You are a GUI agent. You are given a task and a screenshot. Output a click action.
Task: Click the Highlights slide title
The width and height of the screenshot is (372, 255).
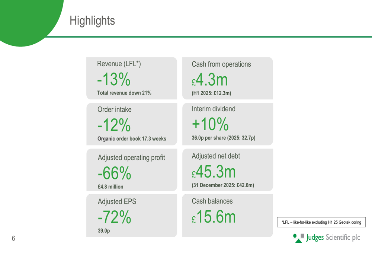[92, 20]
